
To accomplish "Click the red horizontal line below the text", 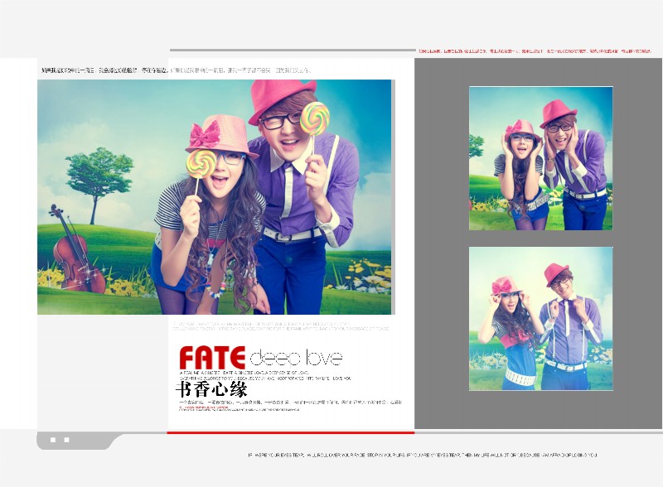I will 290,432.
